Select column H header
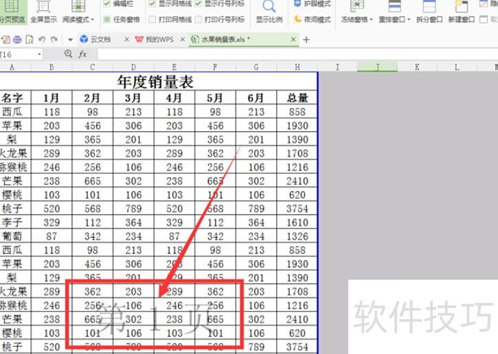Viewport: 498px width, 354px height. pyautogui.click(x=297, y=67)
